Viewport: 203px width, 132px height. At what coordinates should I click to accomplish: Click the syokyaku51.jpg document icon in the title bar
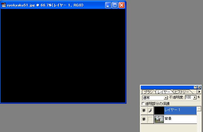[4, 5]
